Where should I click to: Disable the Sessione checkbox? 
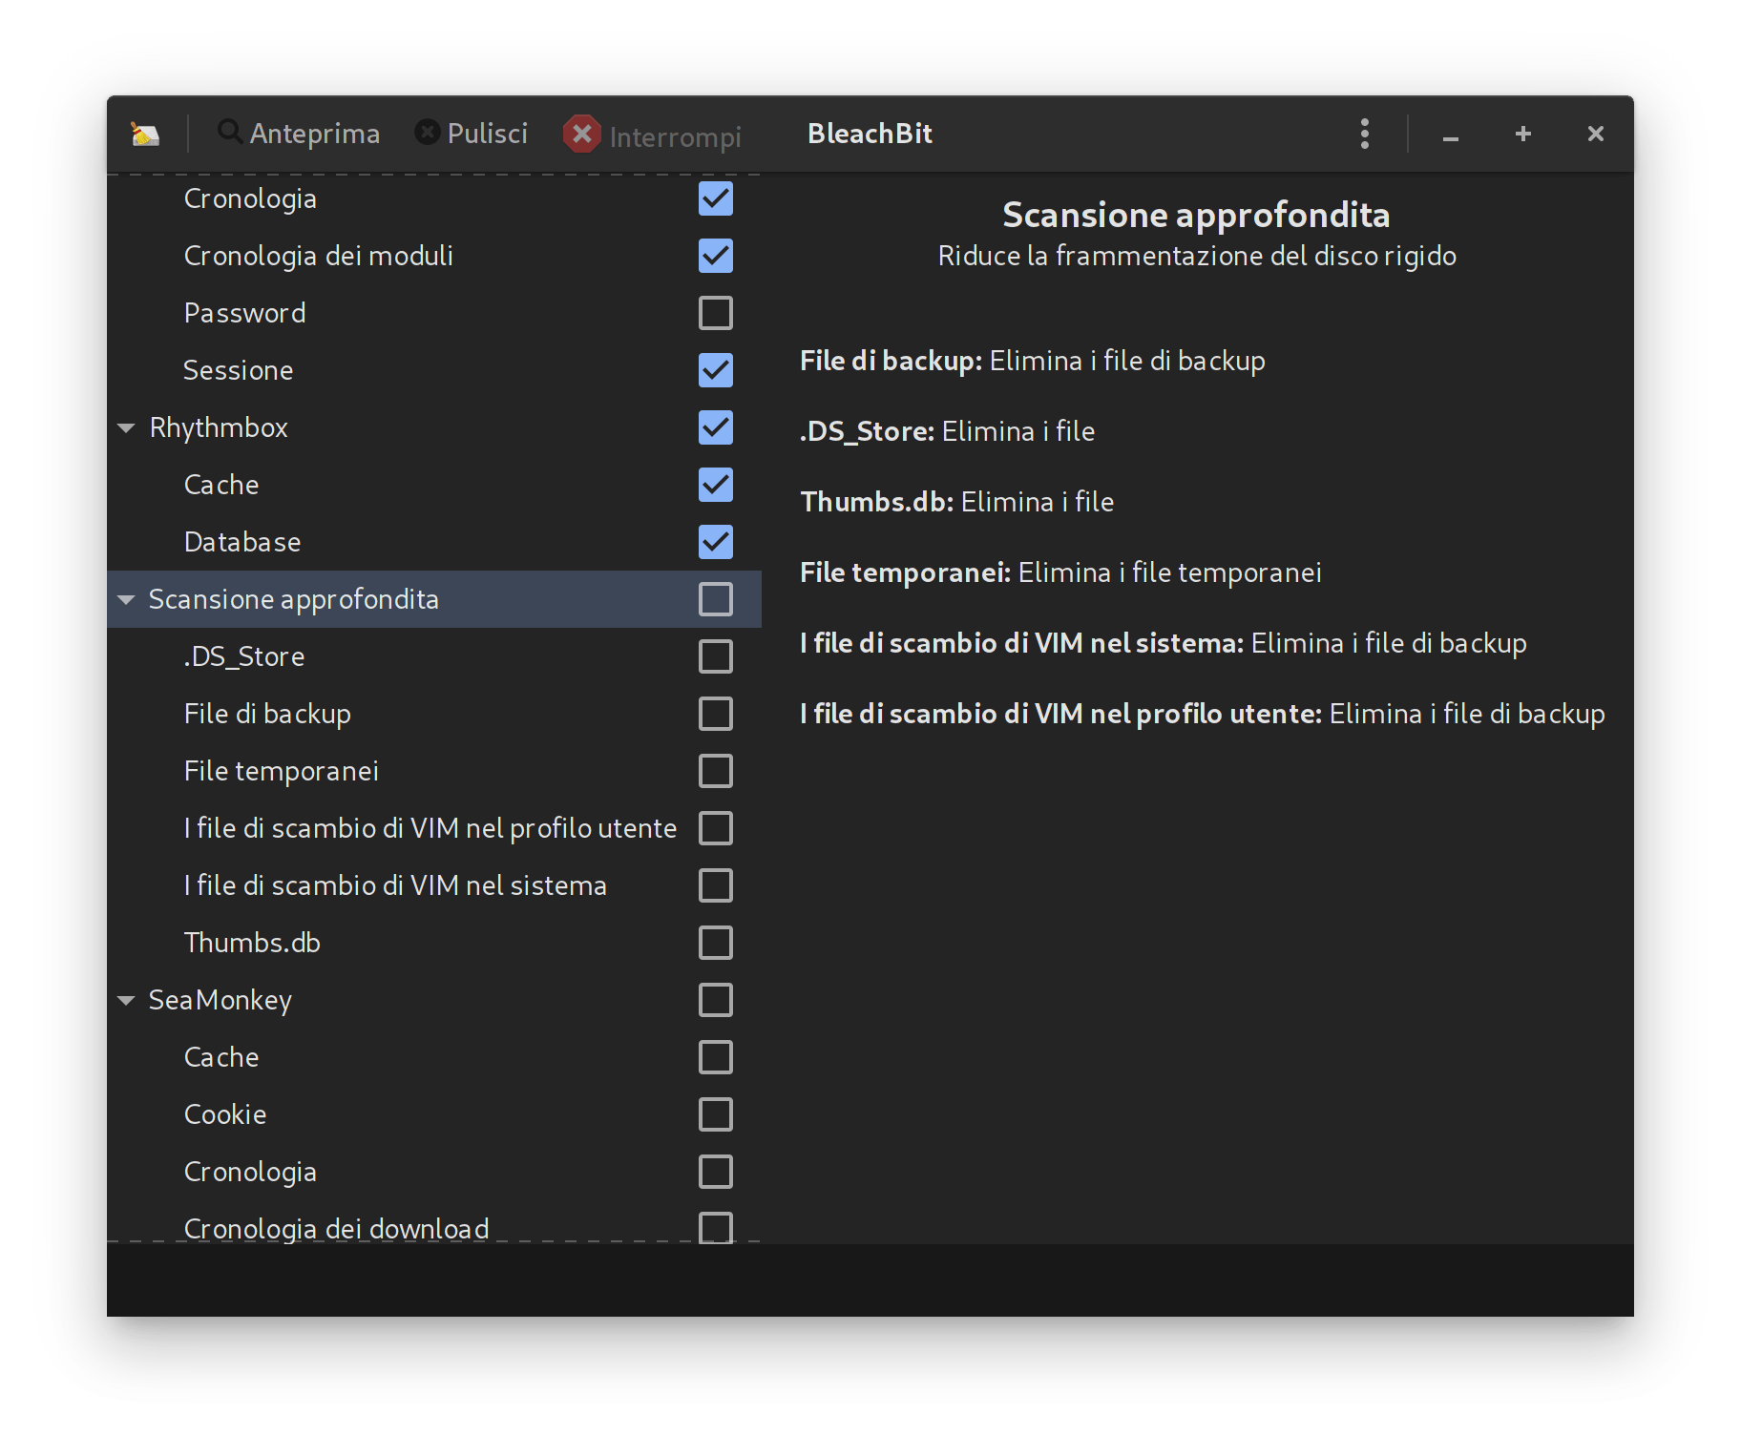click(715, 370)
